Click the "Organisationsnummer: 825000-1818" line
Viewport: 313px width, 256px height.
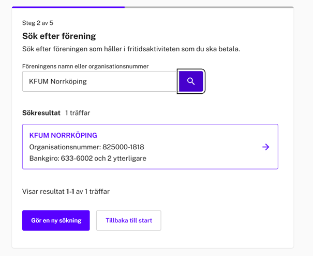86,147
